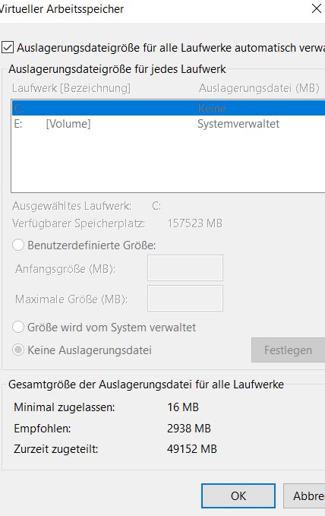The width and height of the screenshot is (325, 516).
Task: Choose Benutzerdefinierte Größe radio option
Action: pyautogui.click(x=18, y=245)
